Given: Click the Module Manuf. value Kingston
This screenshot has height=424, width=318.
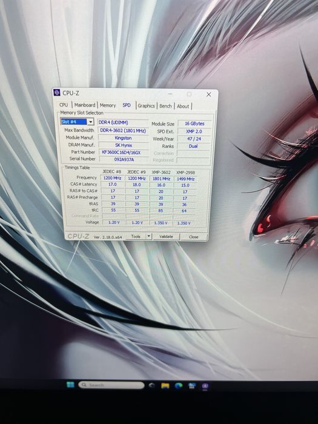Looking at the screenshot, I should [x=124, y=138].
